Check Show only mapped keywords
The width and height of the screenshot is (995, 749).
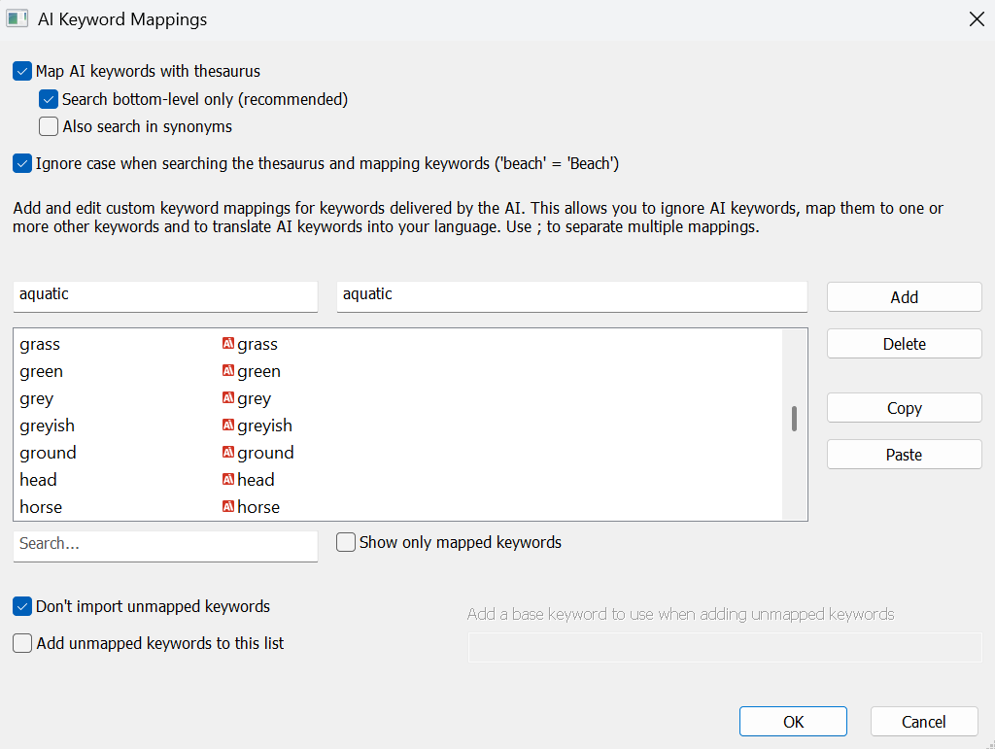tap(346, 543)
